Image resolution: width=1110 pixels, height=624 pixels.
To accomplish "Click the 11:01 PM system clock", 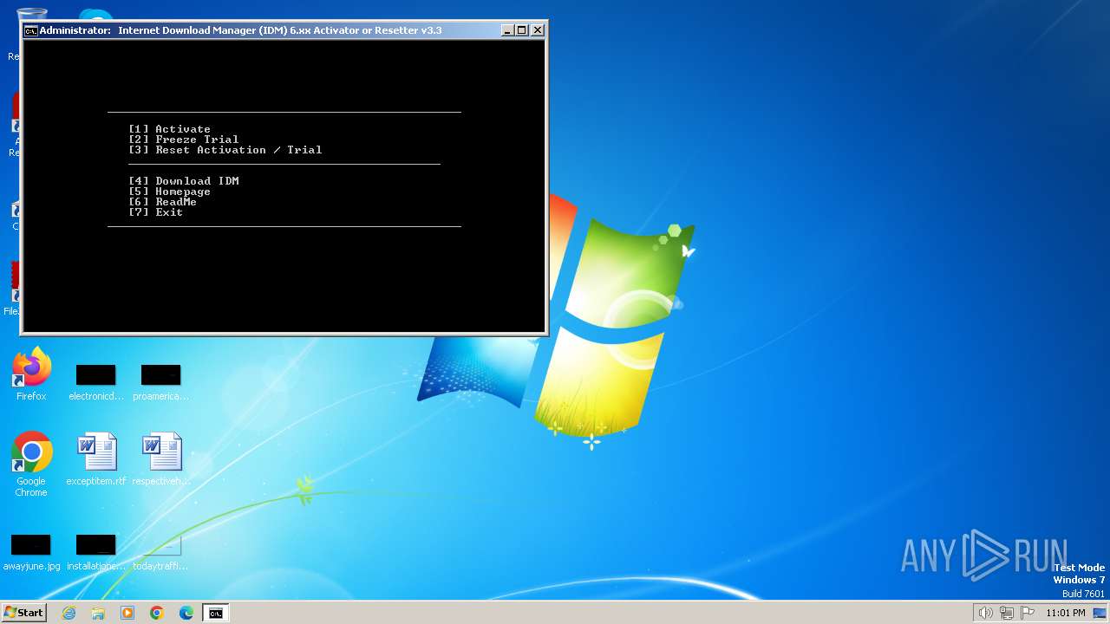I will click(1066, 613).
